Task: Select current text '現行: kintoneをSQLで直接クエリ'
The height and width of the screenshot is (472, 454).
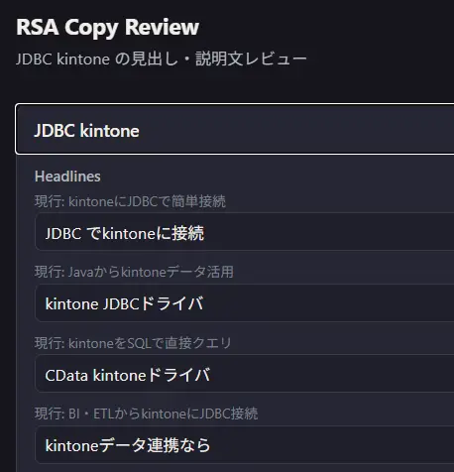Action: click(133, 343)
